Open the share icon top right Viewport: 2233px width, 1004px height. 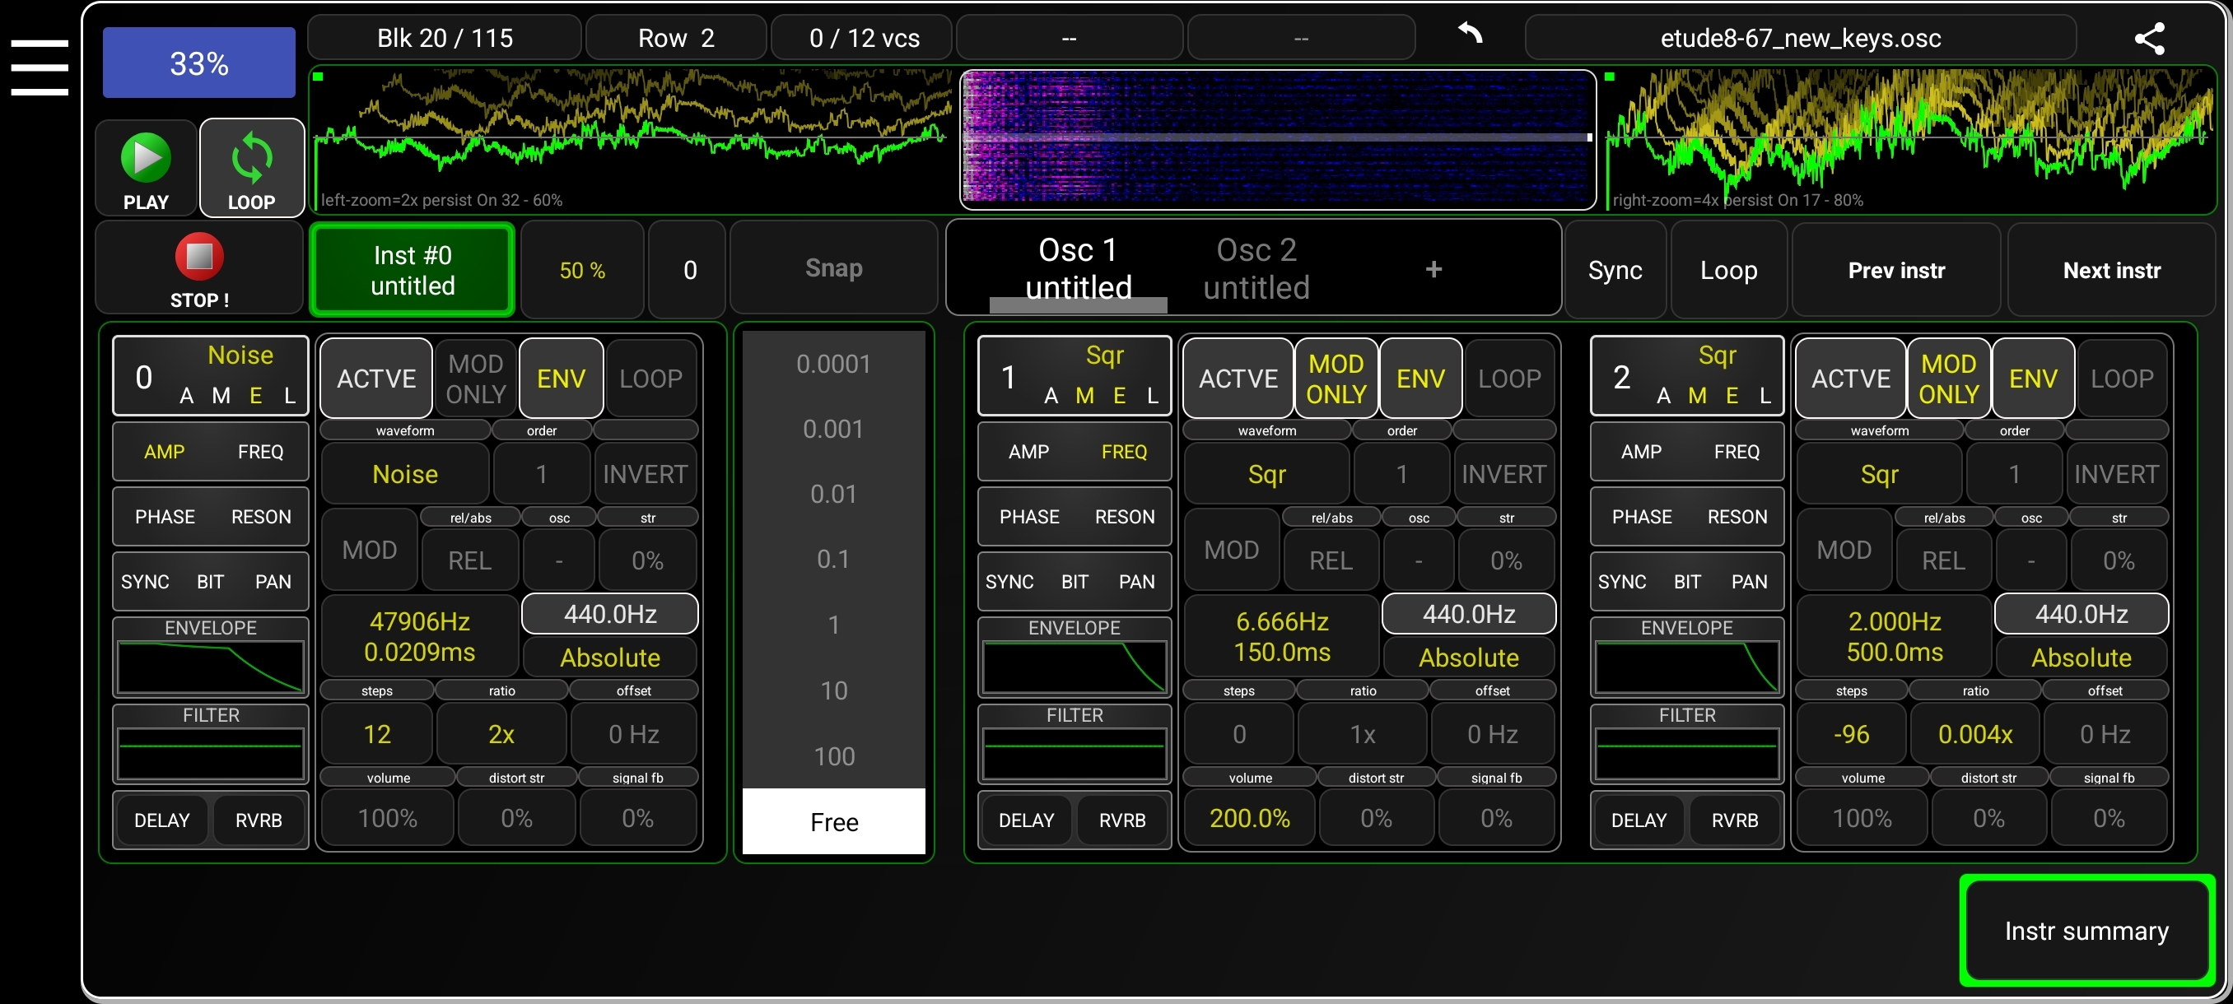pyautogui.click(x=2150, y=39)
